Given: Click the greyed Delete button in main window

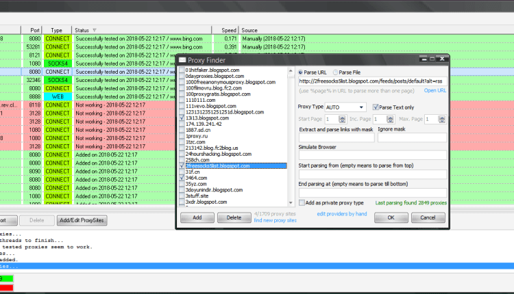Looking at the screenshot, I should (x=37, y=220).
